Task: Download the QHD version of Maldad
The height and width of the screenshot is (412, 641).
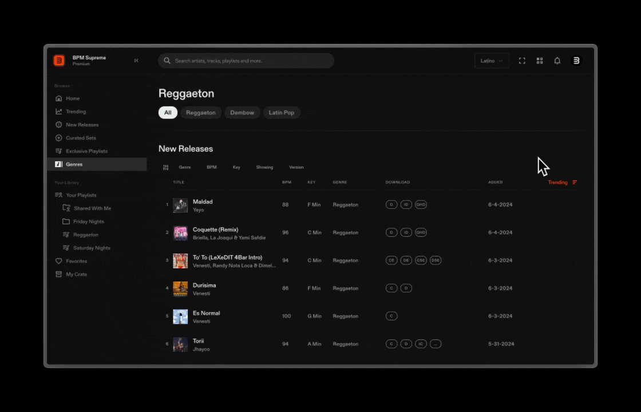Action: click(421, 204)
